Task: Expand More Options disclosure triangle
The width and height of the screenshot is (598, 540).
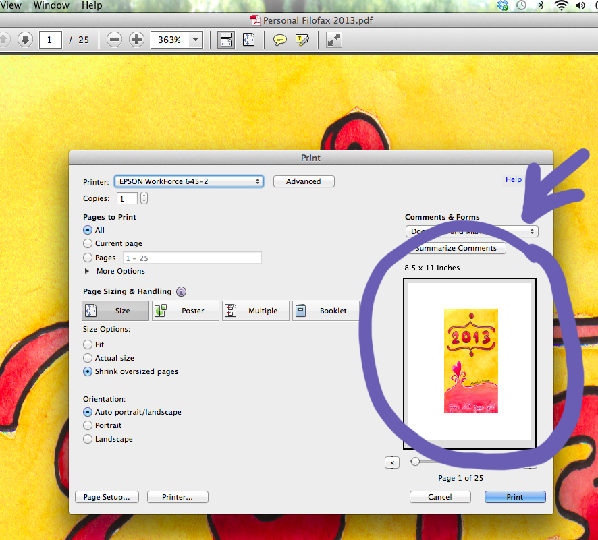Action: [88, 271]
